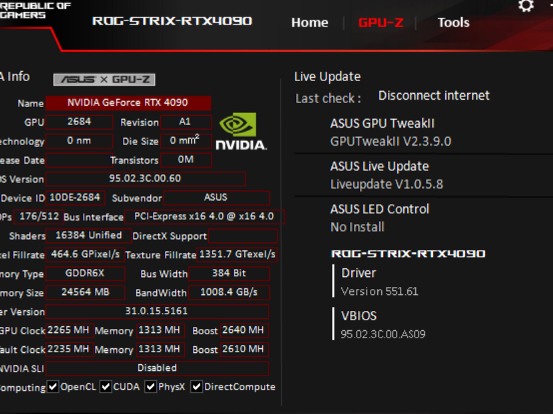Click the BIOS Version field 95.02.3C.00.60
The image size is (553, 414).
pyautogui.click(x=146, y=179)
